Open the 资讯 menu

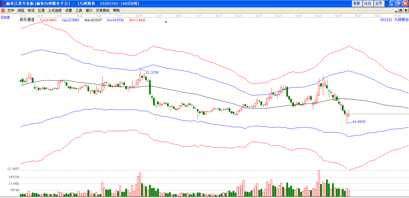[x=31, y=11]
